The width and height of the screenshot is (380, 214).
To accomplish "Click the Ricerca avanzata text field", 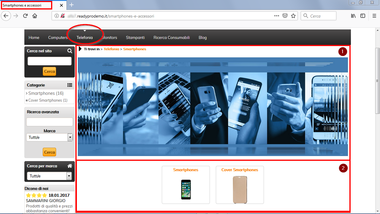I will pyautogui.click(x=50, y=122).
